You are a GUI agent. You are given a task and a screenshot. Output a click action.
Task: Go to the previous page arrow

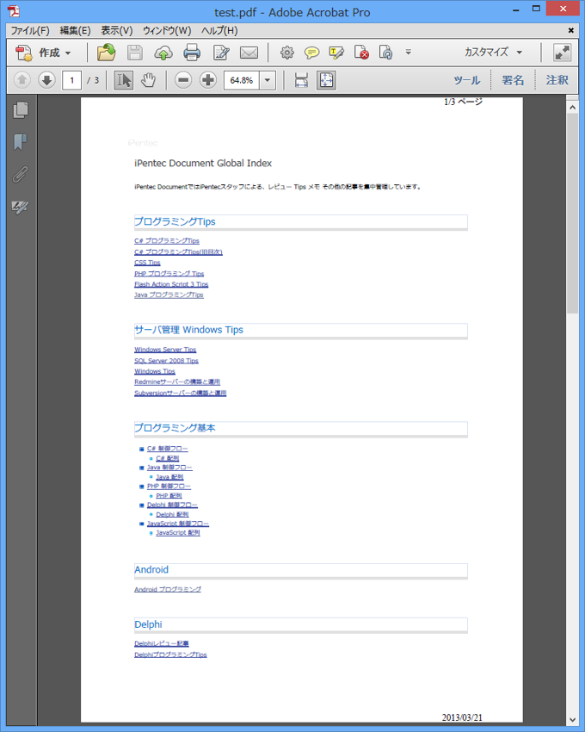22,80
